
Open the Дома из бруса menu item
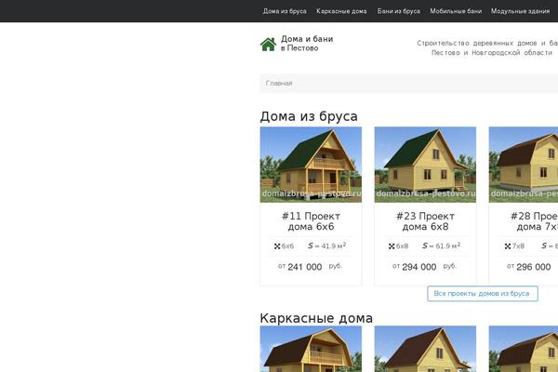pos(285,11)
